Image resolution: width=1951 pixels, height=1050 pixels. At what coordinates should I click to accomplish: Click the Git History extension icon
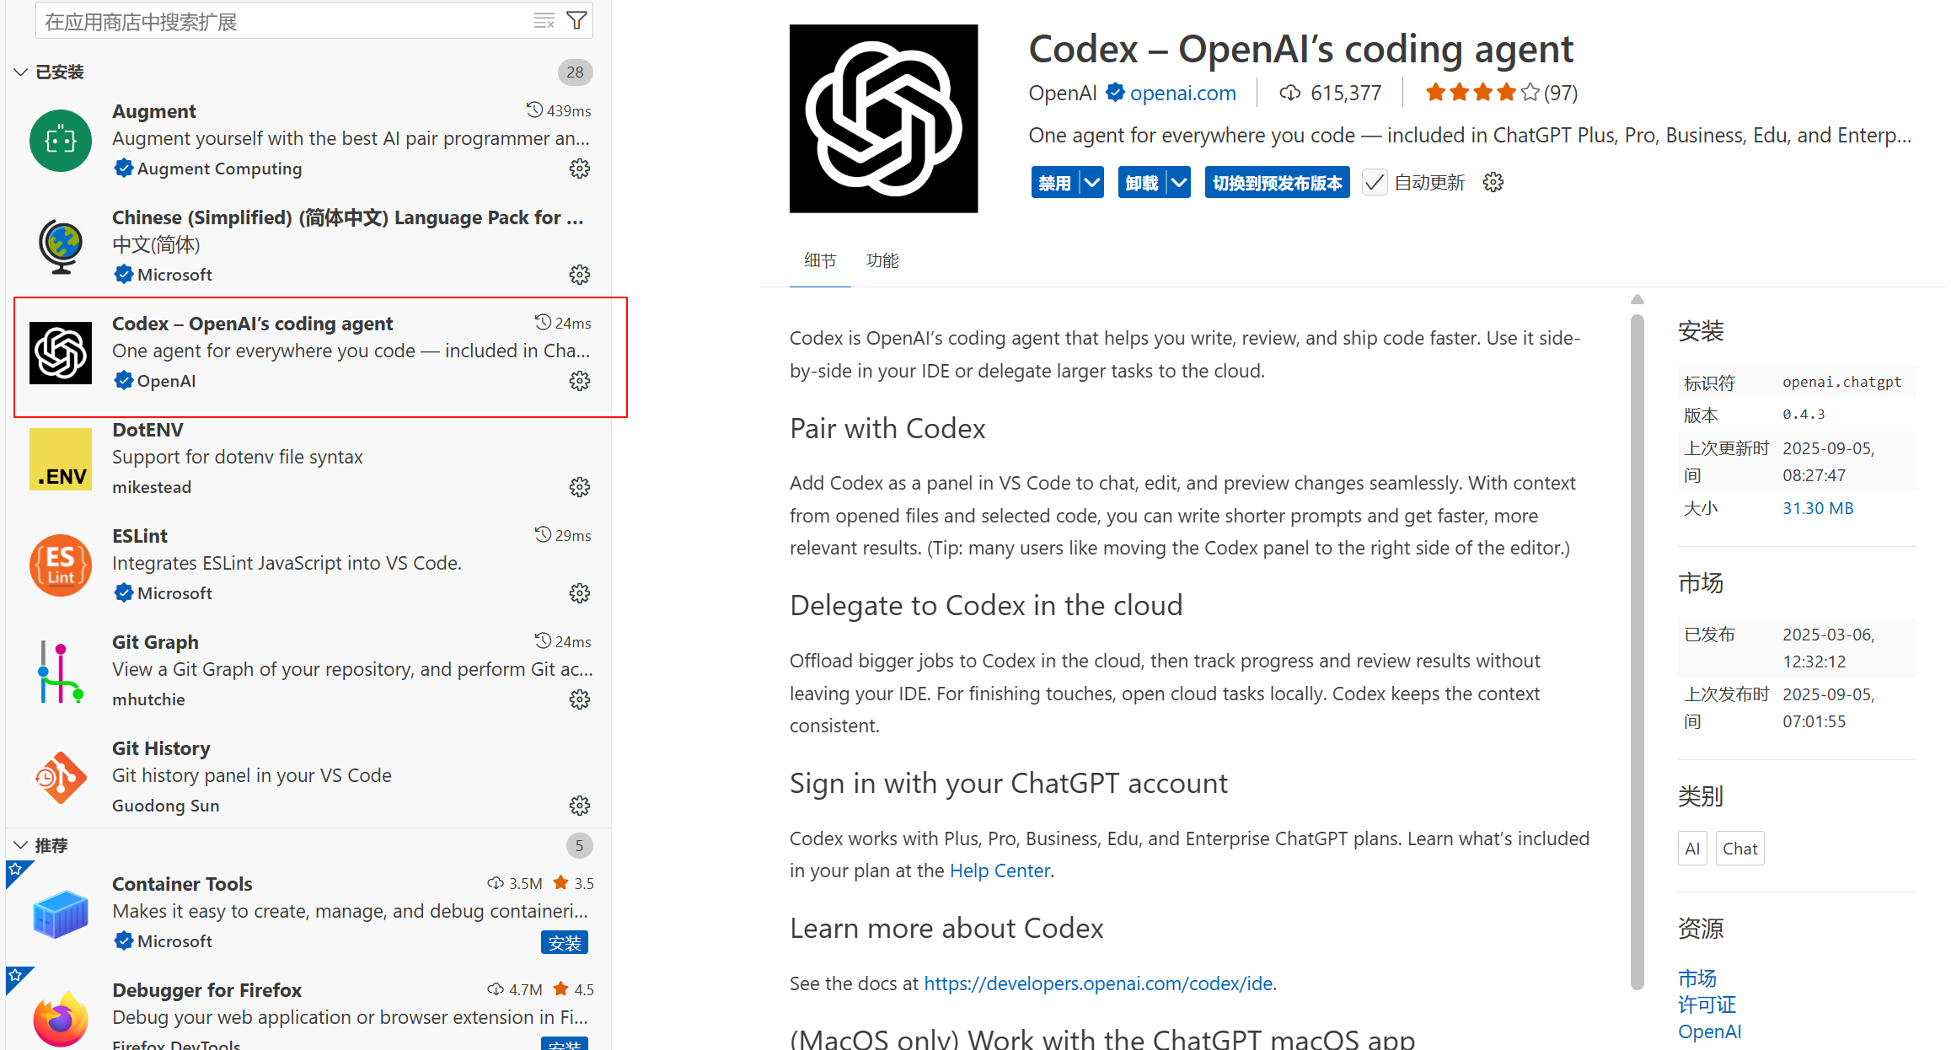coord(60,777)
